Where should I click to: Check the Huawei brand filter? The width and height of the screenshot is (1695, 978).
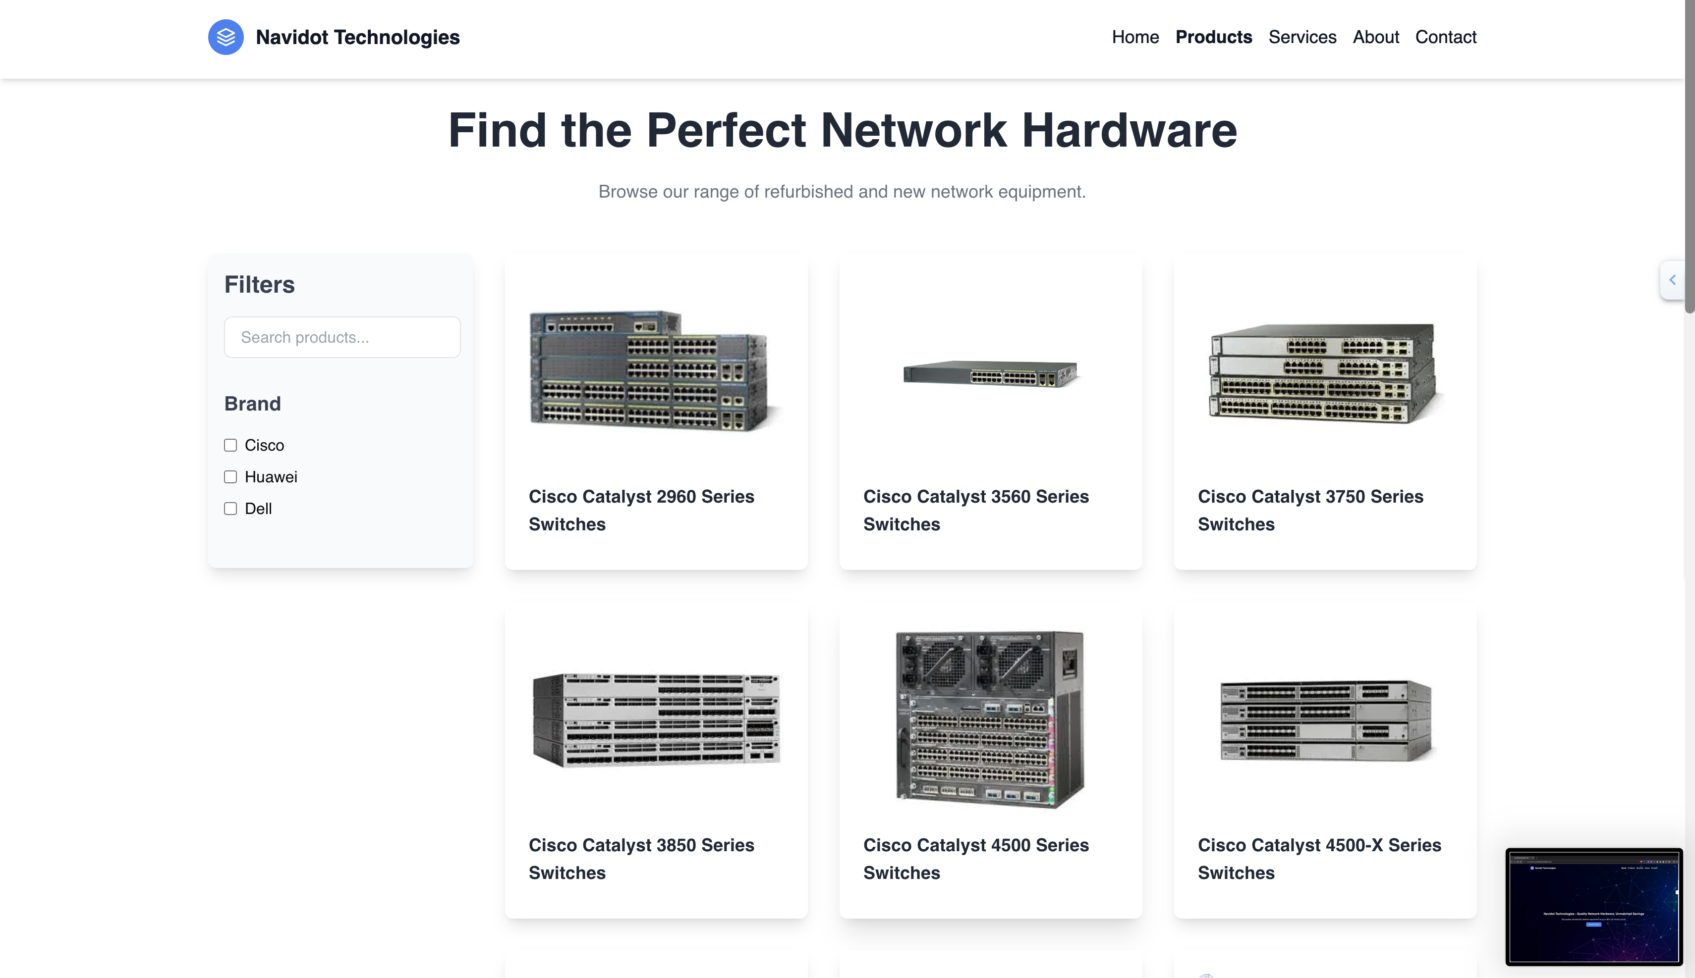click(230, 477)
